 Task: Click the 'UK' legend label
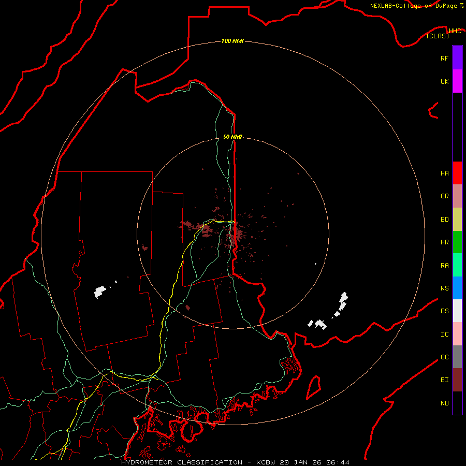(x=444, y=81)
